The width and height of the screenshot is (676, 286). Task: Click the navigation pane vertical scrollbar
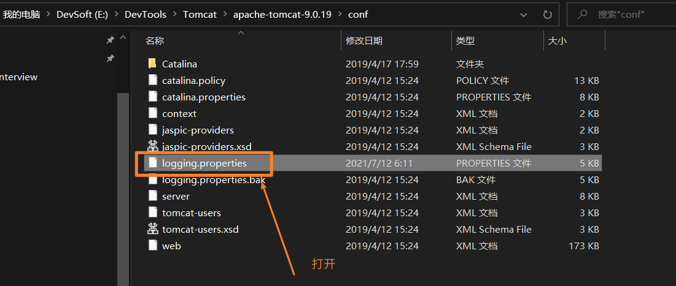point(123,184)
